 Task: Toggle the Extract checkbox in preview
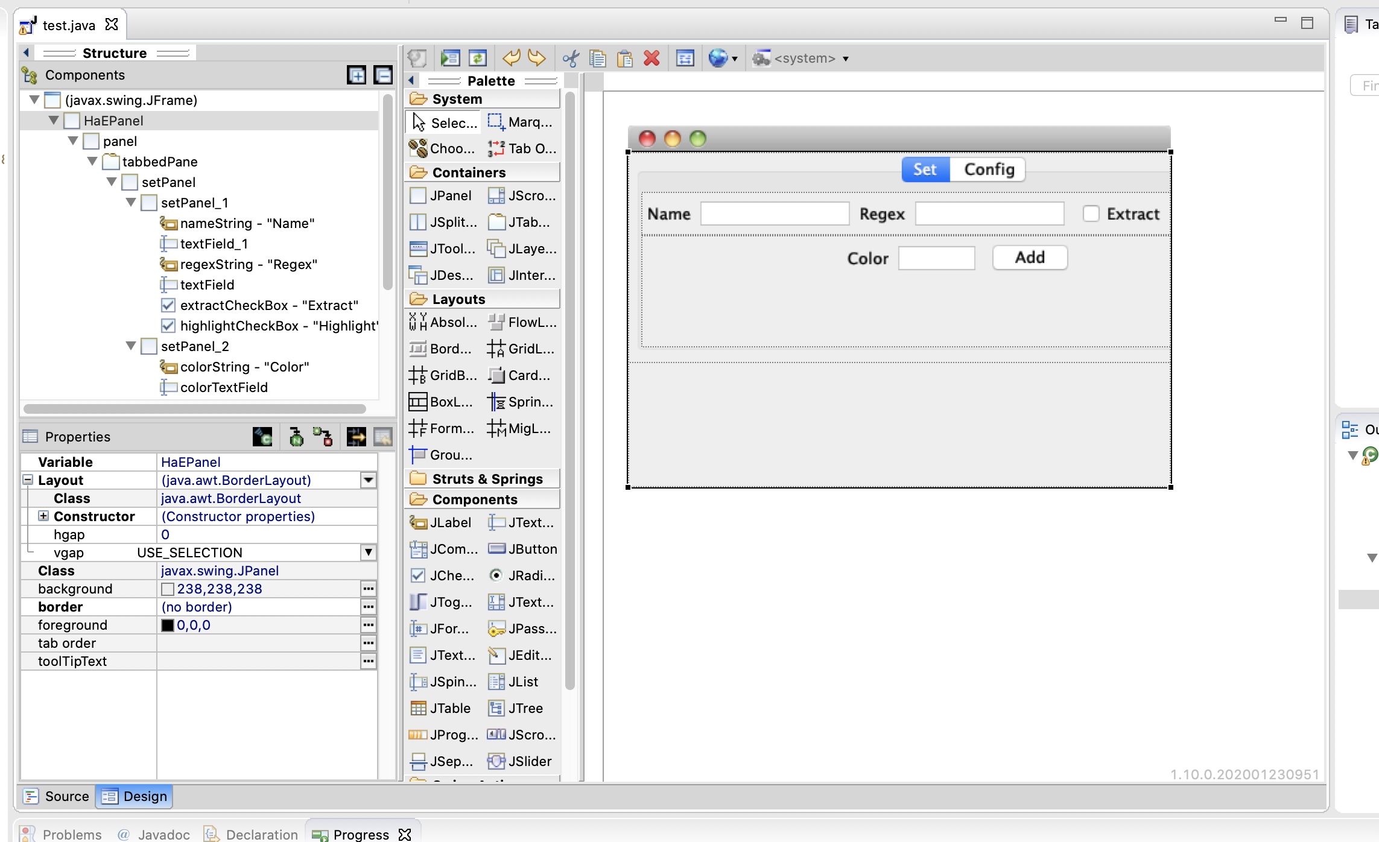[1091, 214]
